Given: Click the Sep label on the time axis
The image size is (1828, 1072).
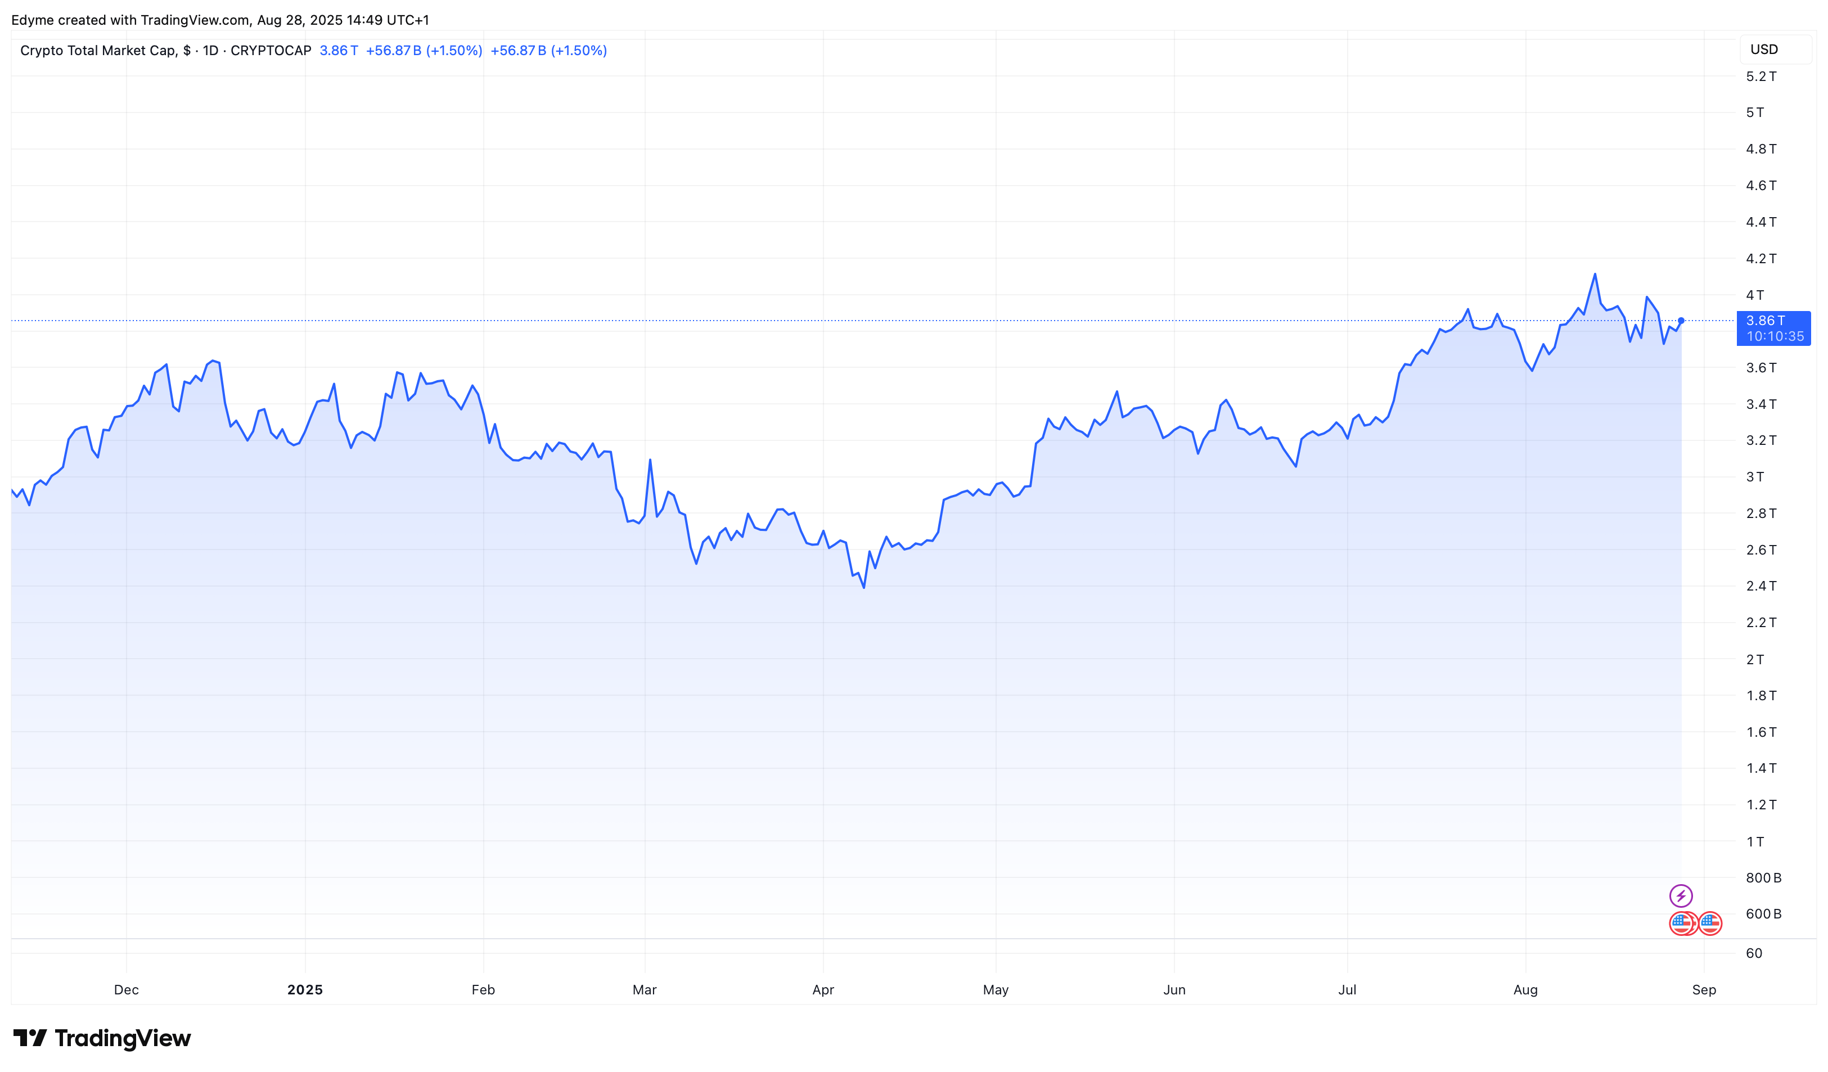Looking at the screenshot, I should click(1703, 989).
